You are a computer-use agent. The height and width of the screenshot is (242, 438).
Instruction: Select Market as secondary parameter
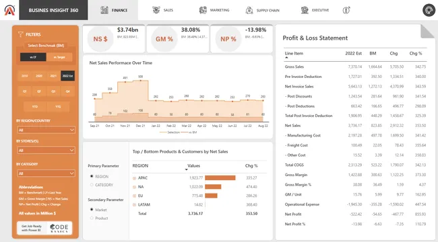pyautogui.click(x=92, y=209)
